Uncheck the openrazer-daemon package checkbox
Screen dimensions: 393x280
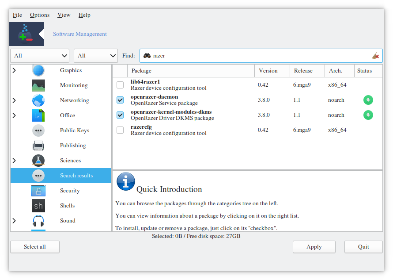click(x=120, y=100)
